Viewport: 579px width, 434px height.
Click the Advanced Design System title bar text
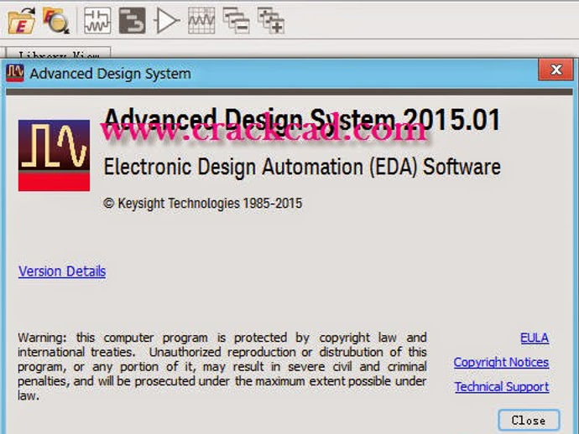(111, 74)
